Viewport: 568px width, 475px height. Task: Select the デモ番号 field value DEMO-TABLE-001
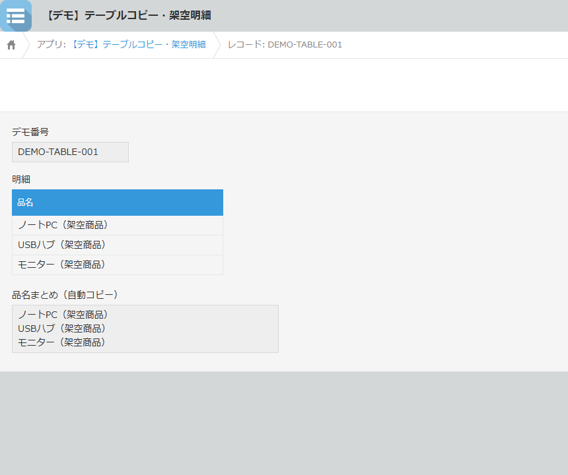click(70, 152)
